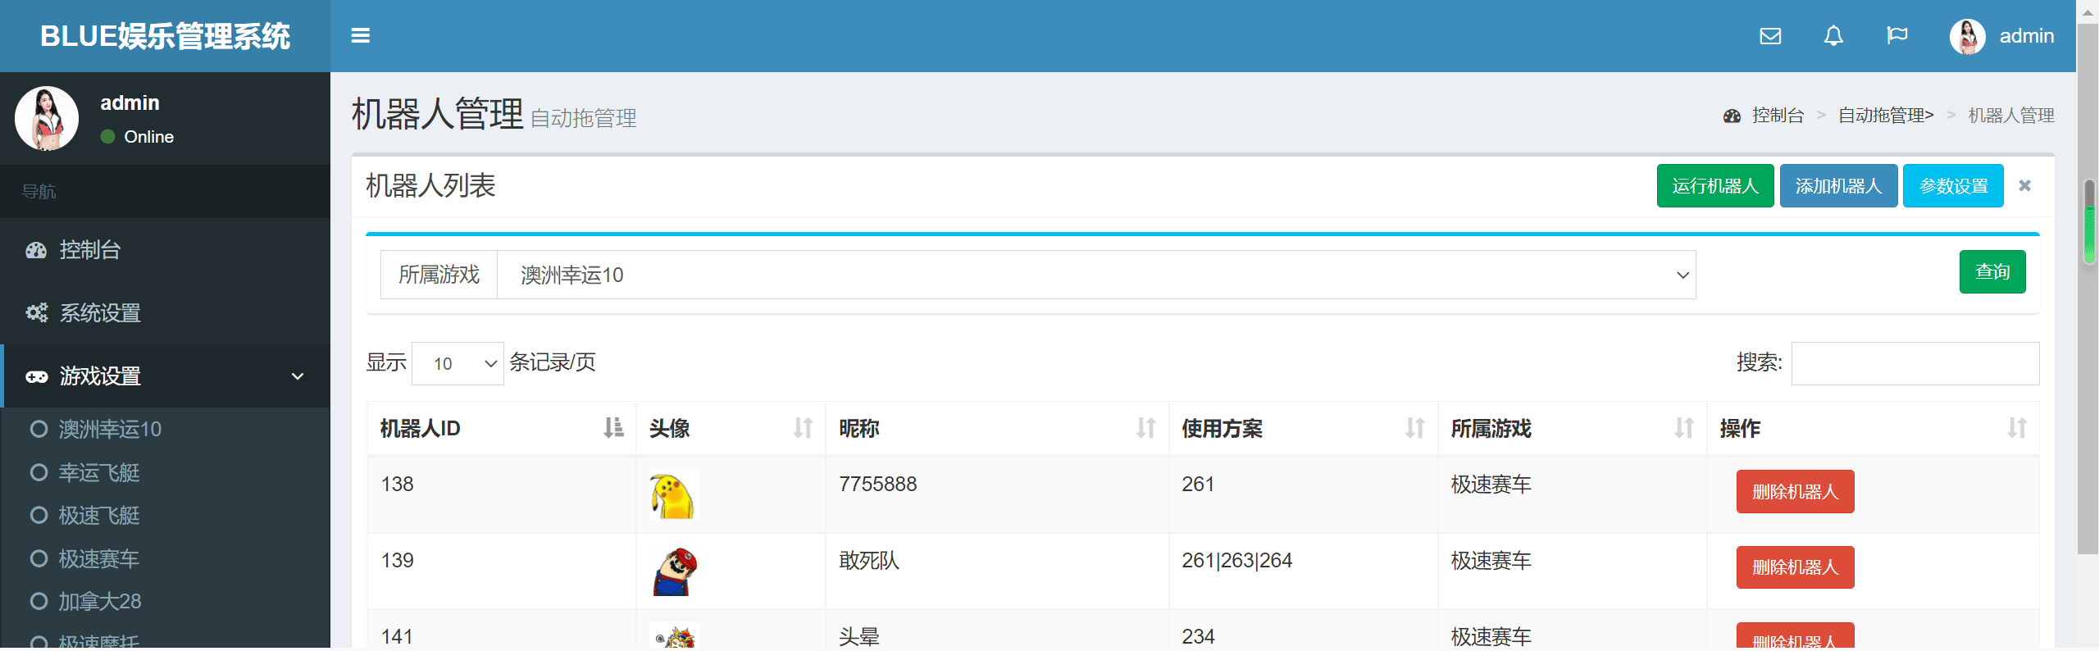
Task: Open 控制台 in the sidebar
Action: point(165,250)
